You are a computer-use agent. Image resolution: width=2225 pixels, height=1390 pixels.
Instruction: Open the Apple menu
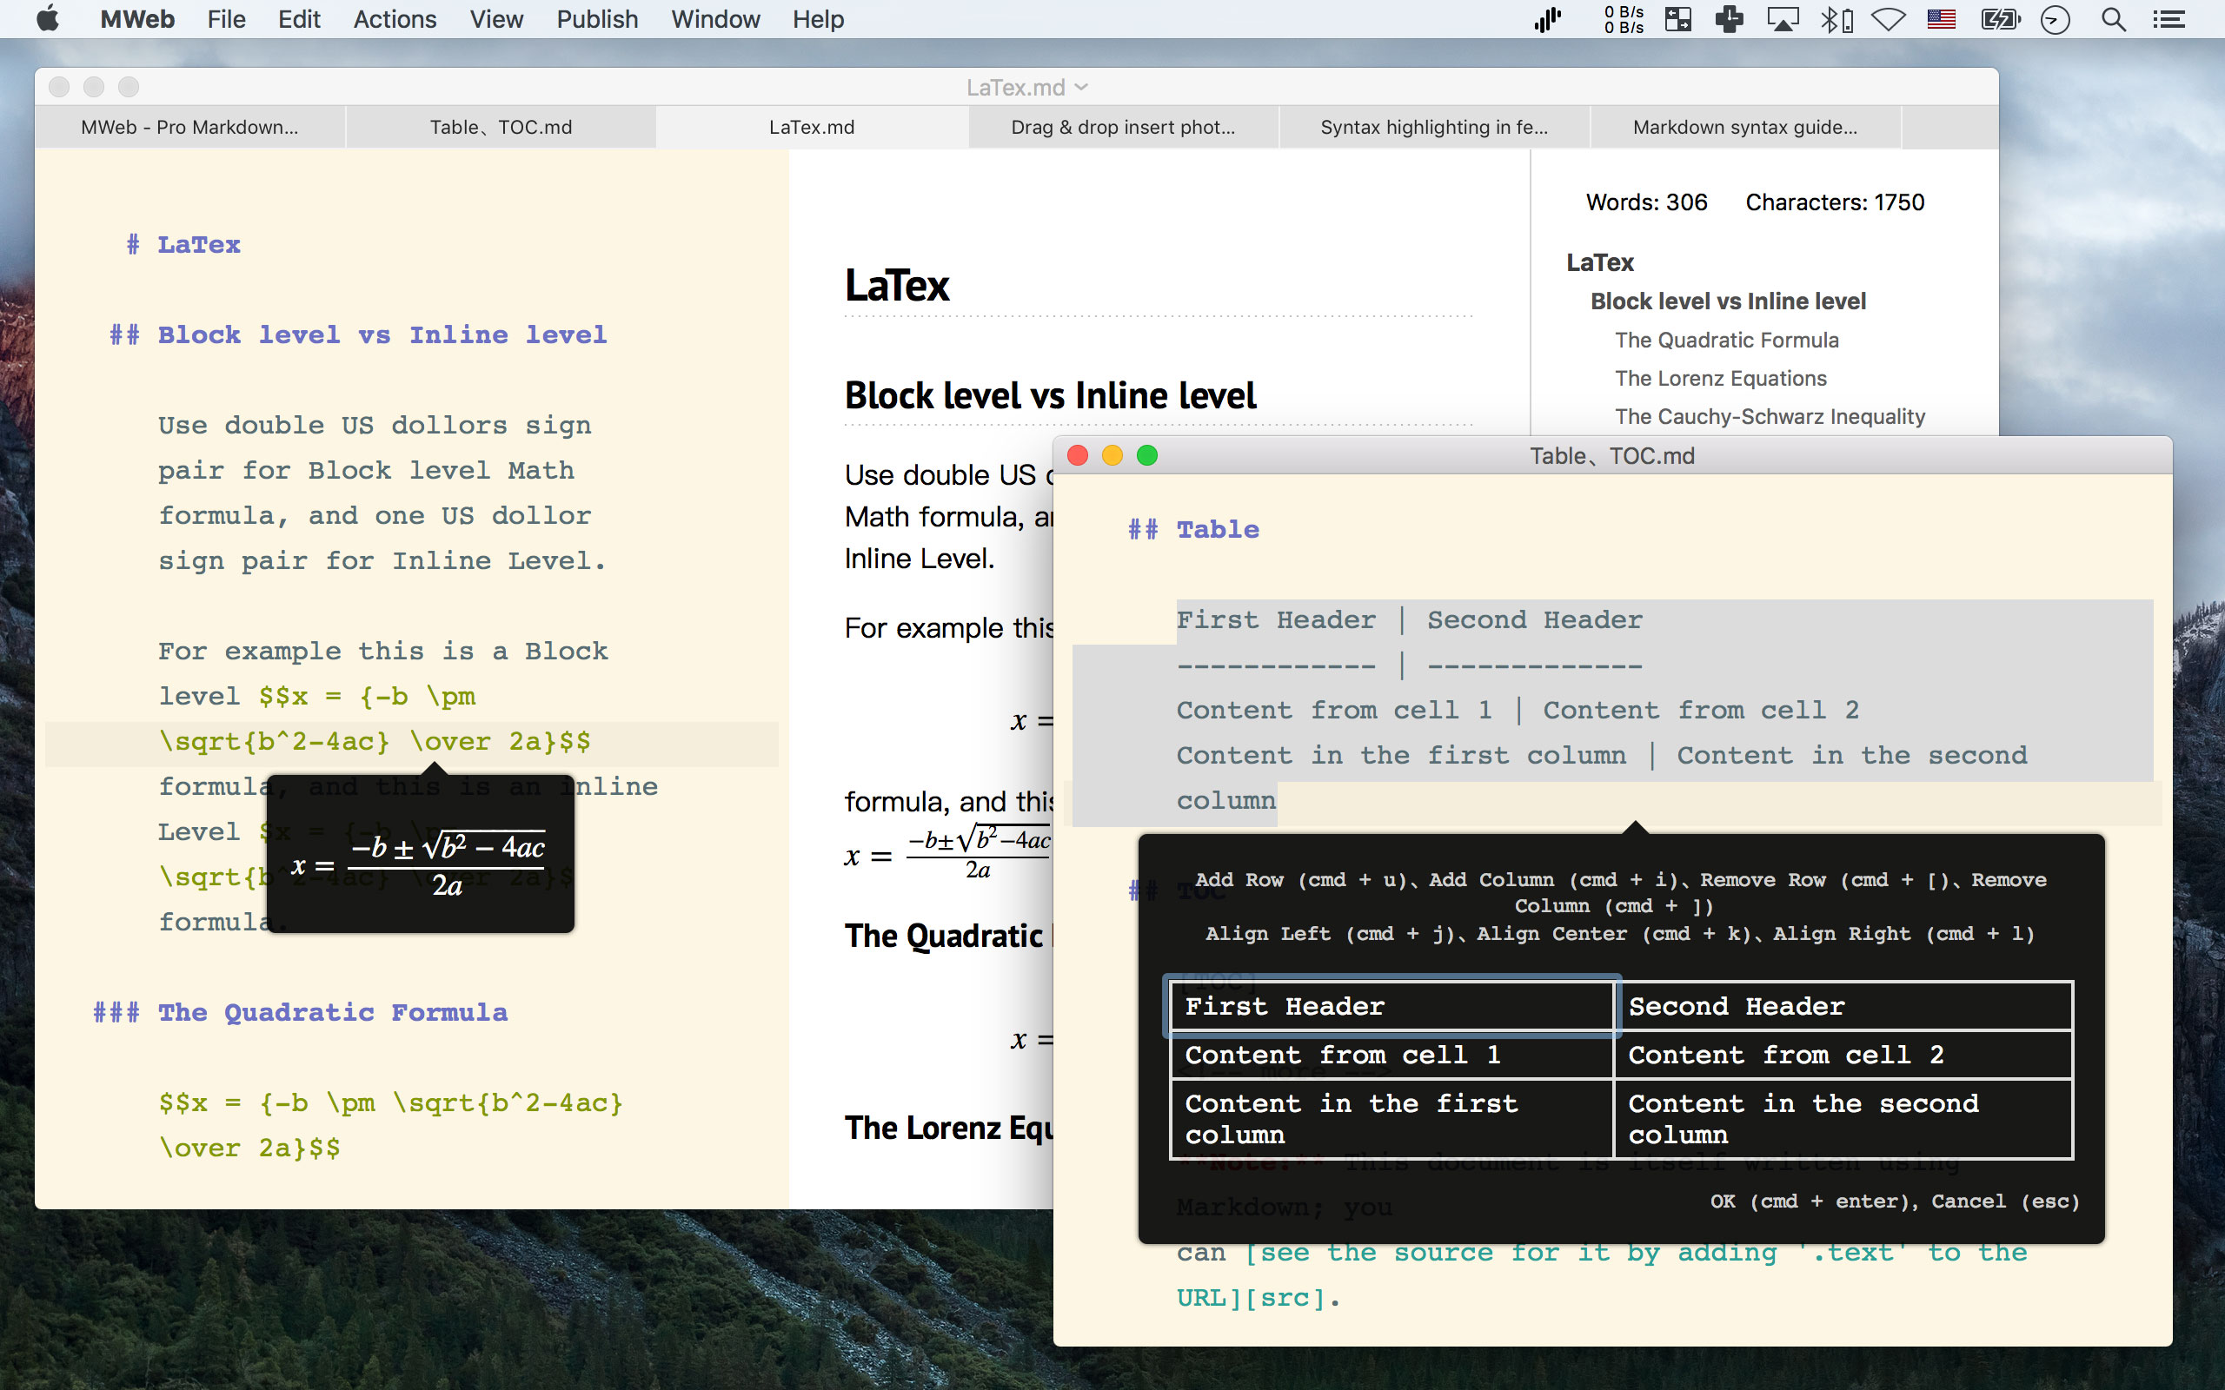(48, 19)
